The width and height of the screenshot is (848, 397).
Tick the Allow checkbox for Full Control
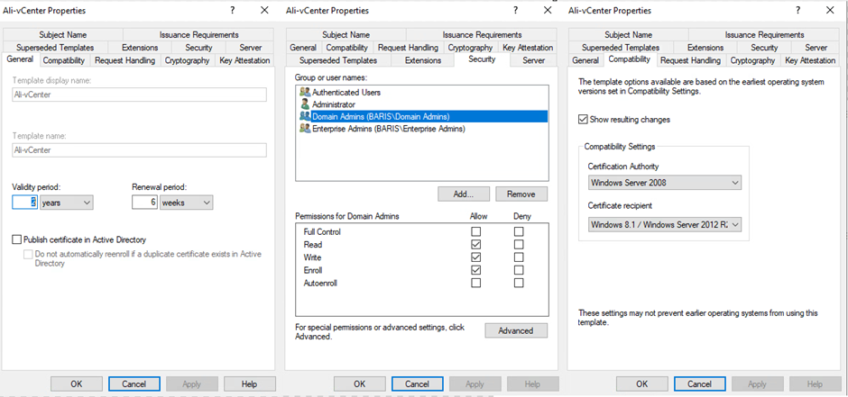475,231
